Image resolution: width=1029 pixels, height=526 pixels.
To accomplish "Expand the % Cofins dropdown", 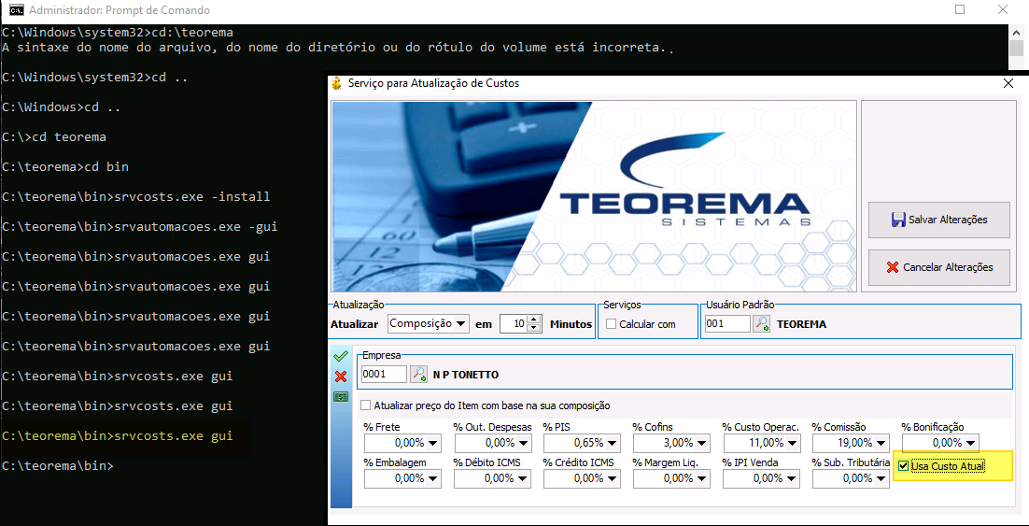I will point(703,443).
